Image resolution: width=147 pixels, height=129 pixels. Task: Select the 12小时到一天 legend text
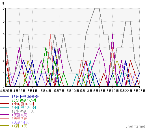[x=23, y=111]
